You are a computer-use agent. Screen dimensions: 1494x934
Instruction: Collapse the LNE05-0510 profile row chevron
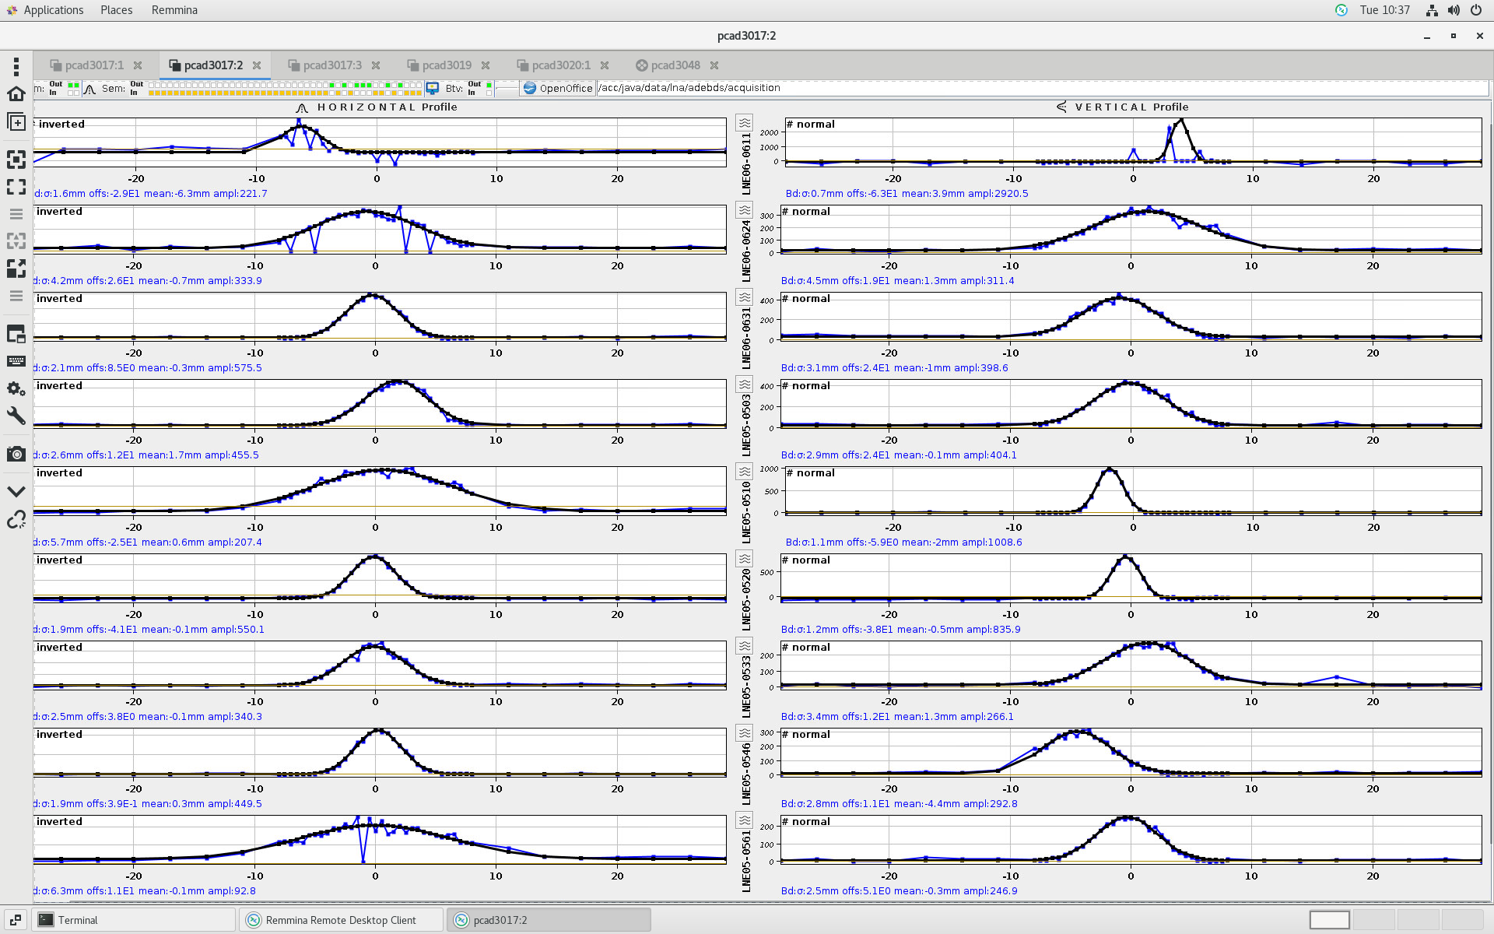(745, 472)
